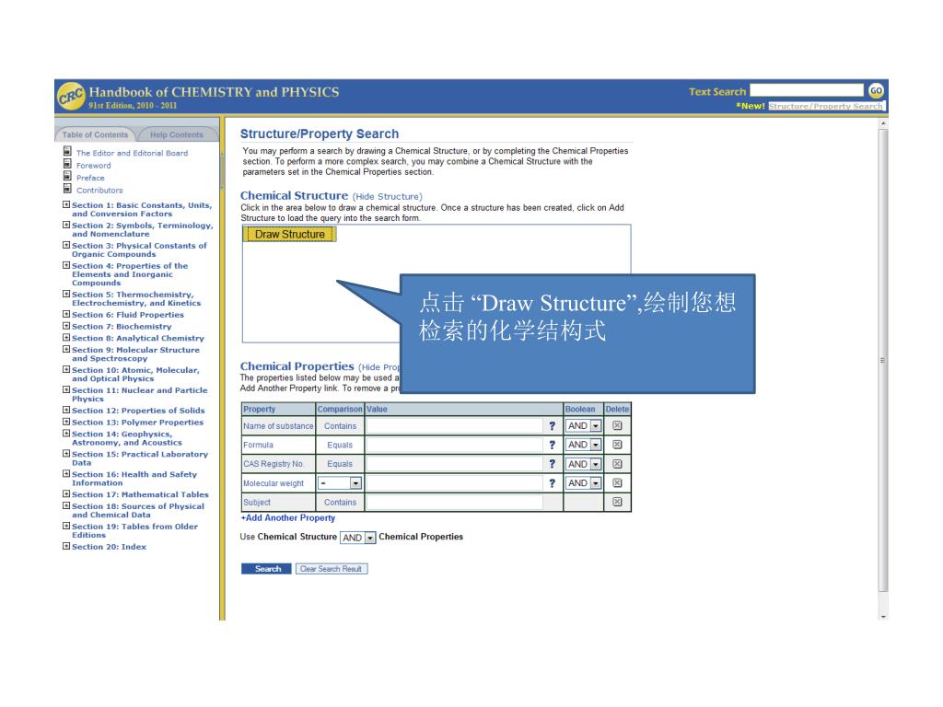Expand Section 6: Fluid Properties
943x707 pixels.
(x=66, y=314)
